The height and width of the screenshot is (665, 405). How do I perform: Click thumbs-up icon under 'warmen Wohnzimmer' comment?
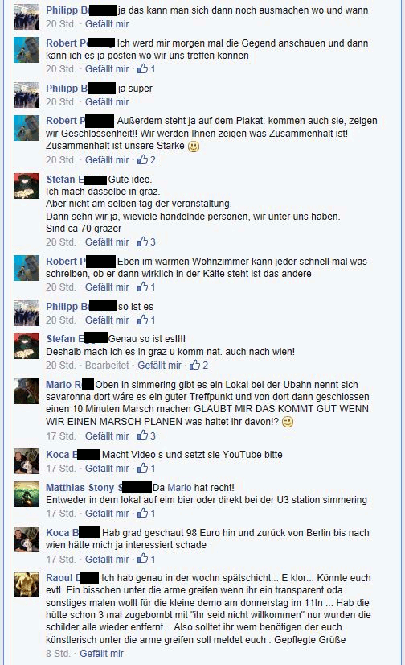pyautogui.click(x=142, y=287)
